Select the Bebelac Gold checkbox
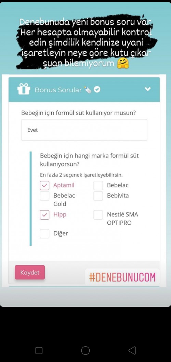 pyautogui.click(x=45, y=196)
